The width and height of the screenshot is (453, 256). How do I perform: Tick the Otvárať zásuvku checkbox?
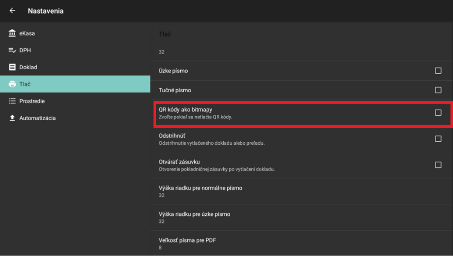438,165
